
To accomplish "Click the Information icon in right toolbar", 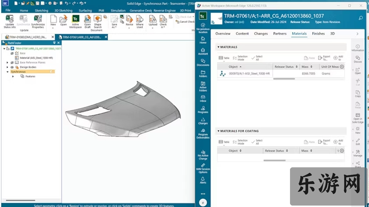I will tap(358, 48).
